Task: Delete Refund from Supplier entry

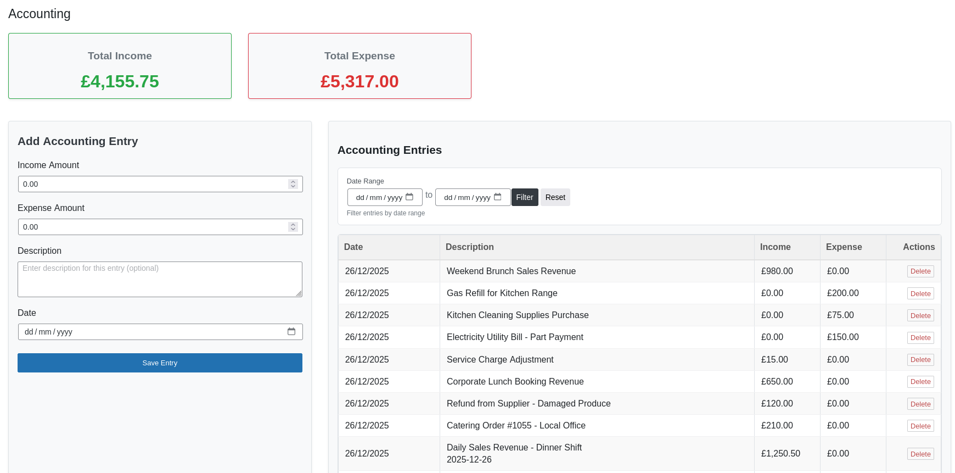Action: pos(920,404)
